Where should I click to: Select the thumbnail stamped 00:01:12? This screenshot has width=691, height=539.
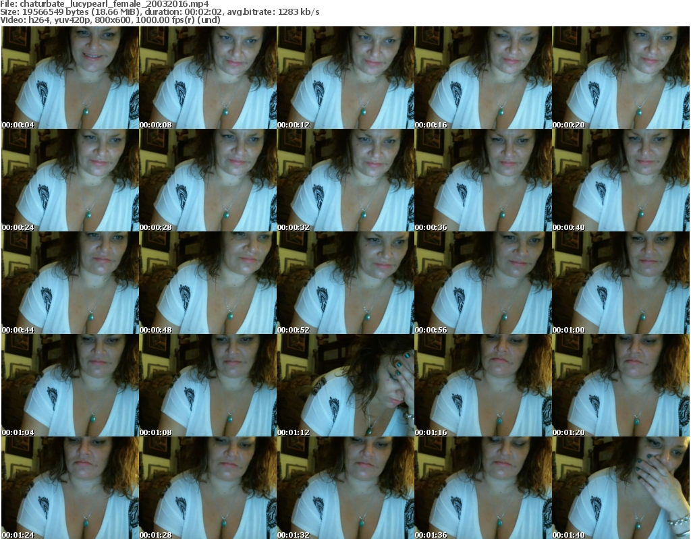tap(345, 385)
